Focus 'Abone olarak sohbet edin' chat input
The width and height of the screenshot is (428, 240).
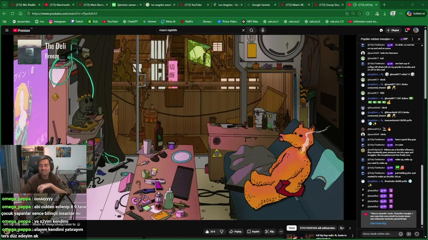[379, 234]
